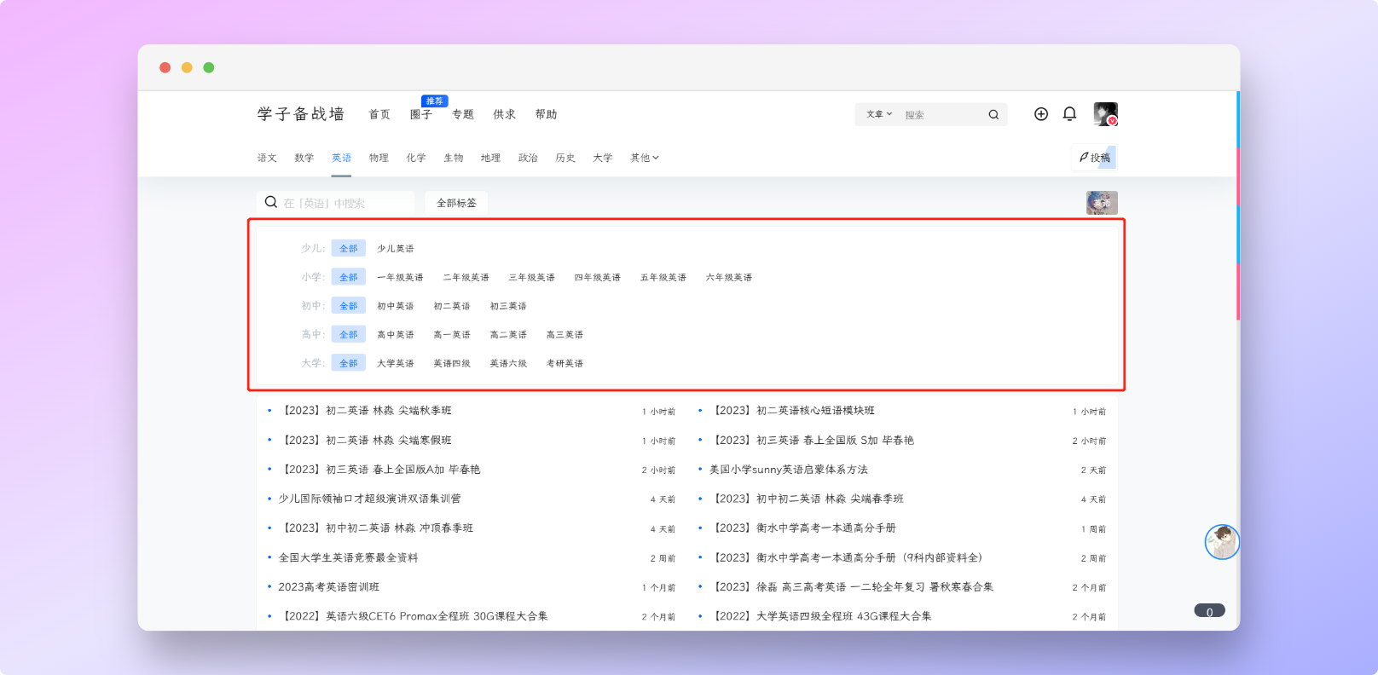1378x675 pixels.
Task: Select 全部 in the 小学 row
Action: [349, 277]
